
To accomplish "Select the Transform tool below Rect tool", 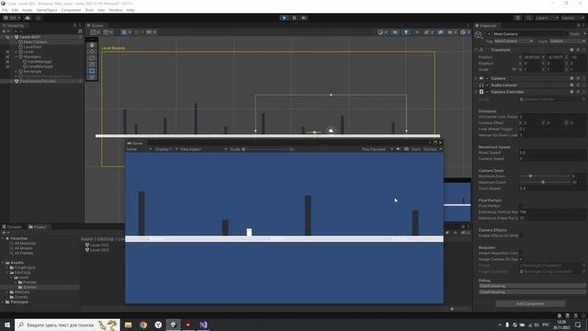I will [x=92, y=77].
